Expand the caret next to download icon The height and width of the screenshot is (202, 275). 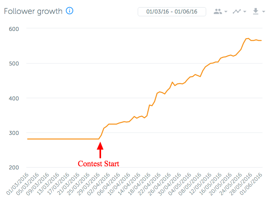[x=264, y=12]
